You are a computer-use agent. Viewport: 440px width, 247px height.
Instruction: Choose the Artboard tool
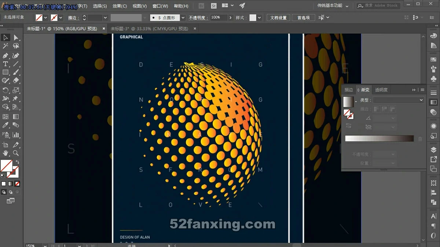click(5, 145)
